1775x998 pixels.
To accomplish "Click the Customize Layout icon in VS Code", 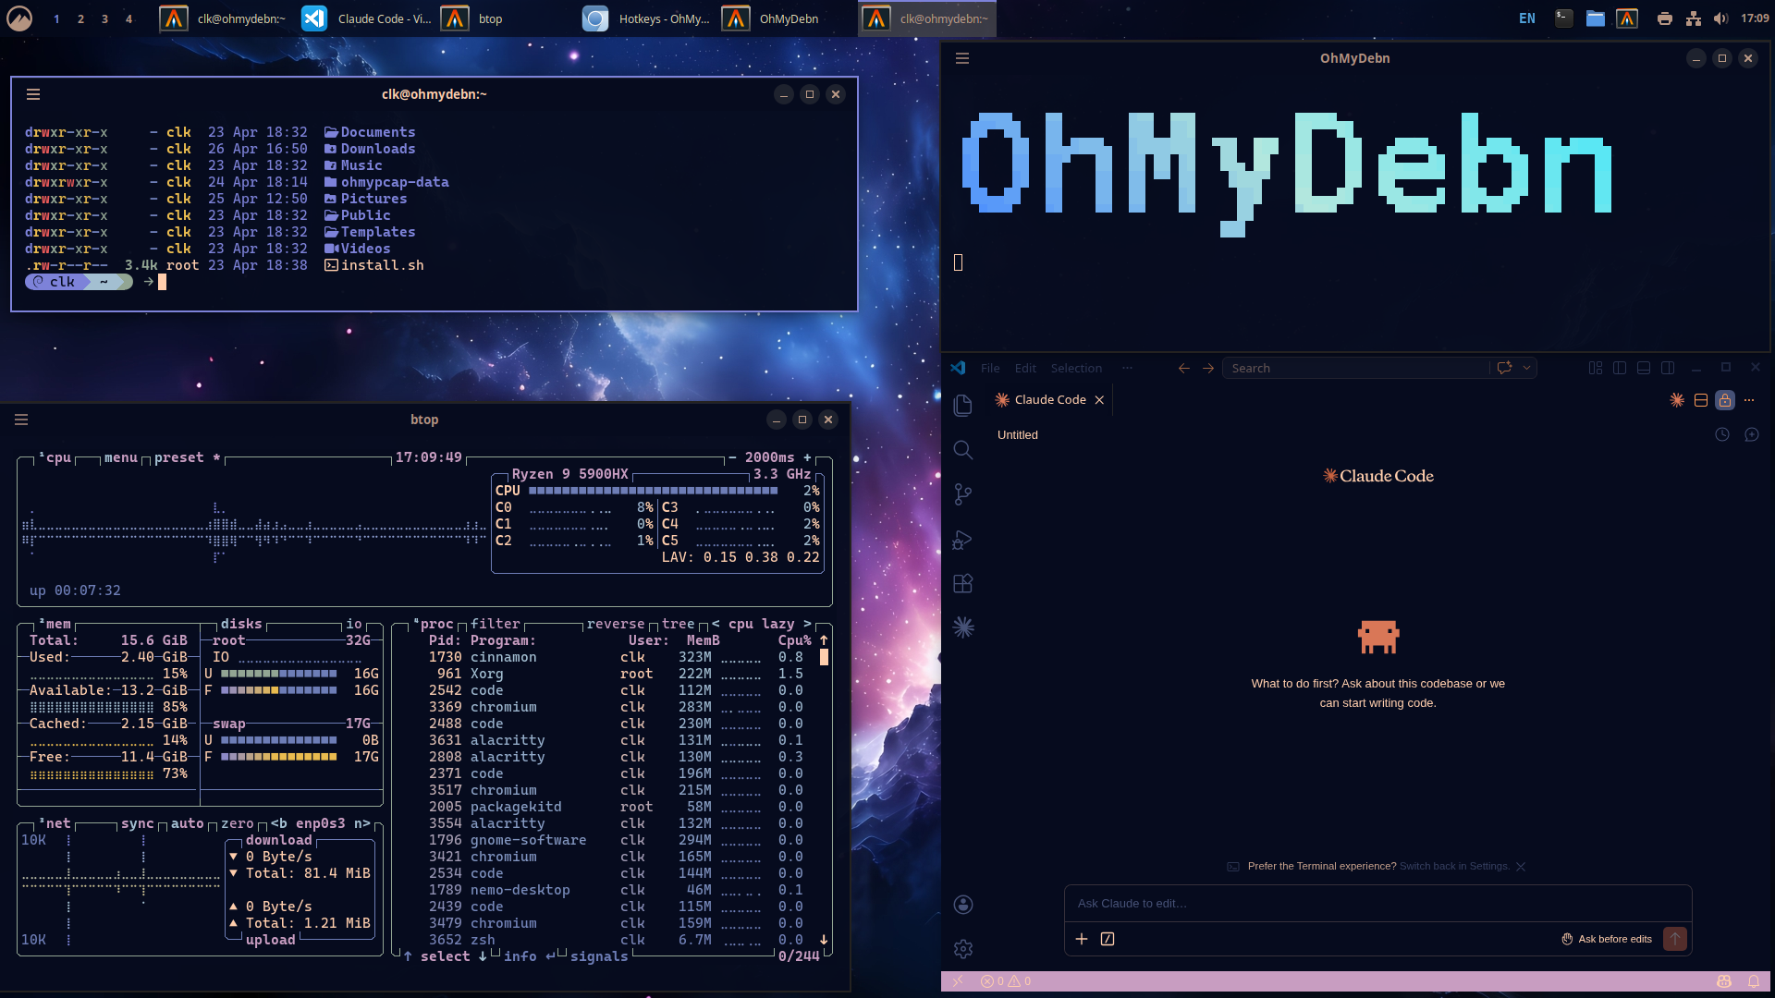I will pyautogui.click(x=1596, y=368).
